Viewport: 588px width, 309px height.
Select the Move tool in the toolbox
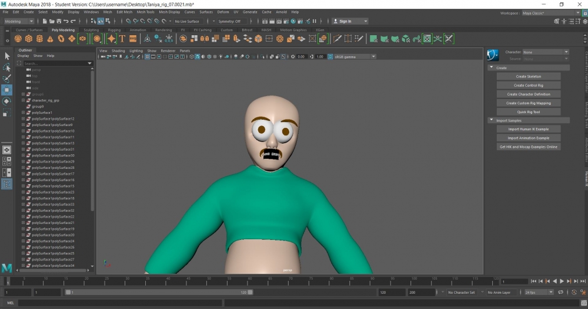[7, 90]
